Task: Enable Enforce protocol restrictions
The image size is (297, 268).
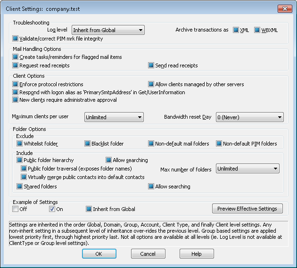Action: [x=16, y=84]
